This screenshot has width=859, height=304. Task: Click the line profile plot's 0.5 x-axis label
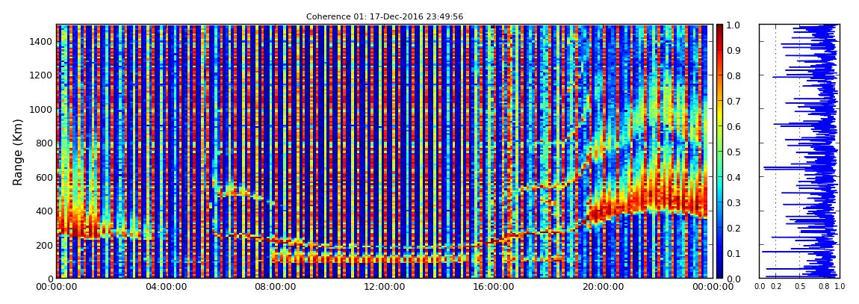(799, 287)
